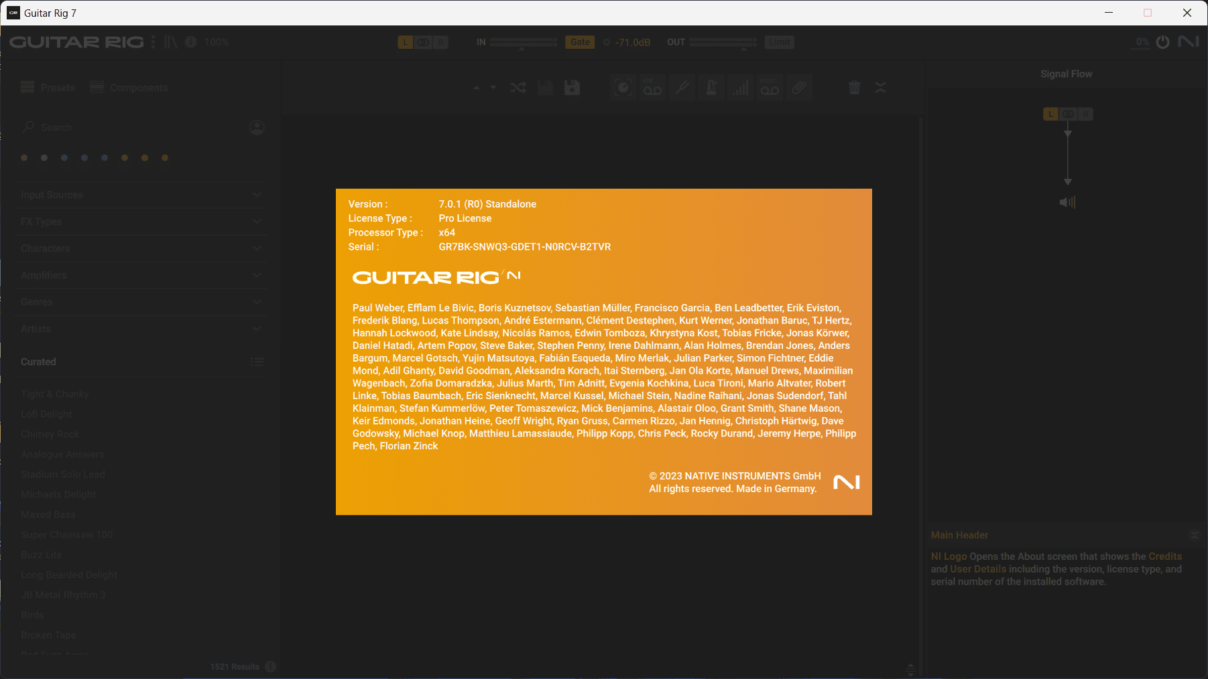
Task: Toggle the Metronome tool icon
Action: click(711, 88)
